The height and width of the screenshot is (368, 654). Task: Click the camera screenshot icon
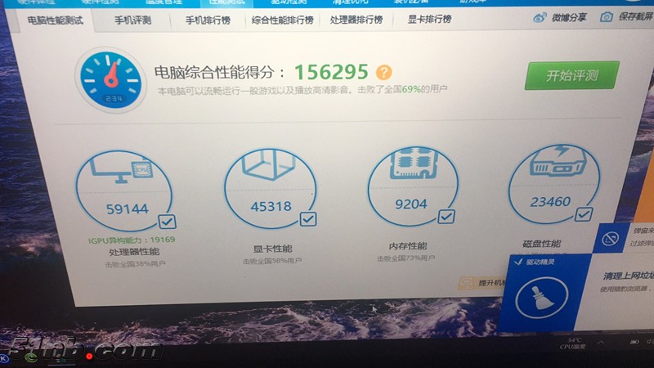coord(607,17)
